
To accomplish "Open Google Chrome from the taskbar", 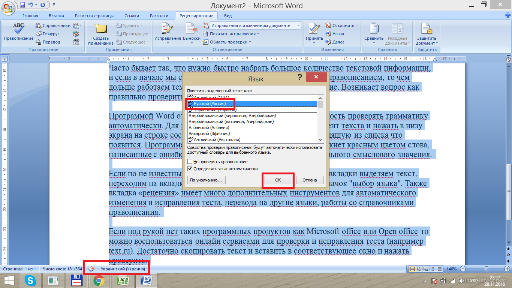I will point(99,280).
